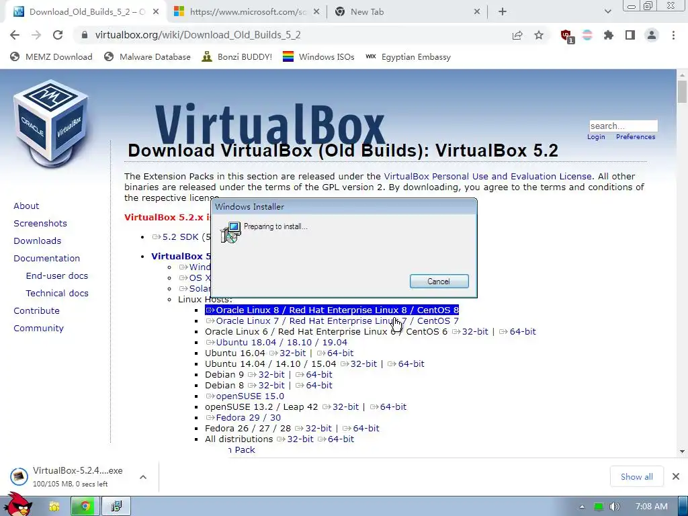
Task: Toggle the browser side panel icon
Action: [x=630, y=35]
